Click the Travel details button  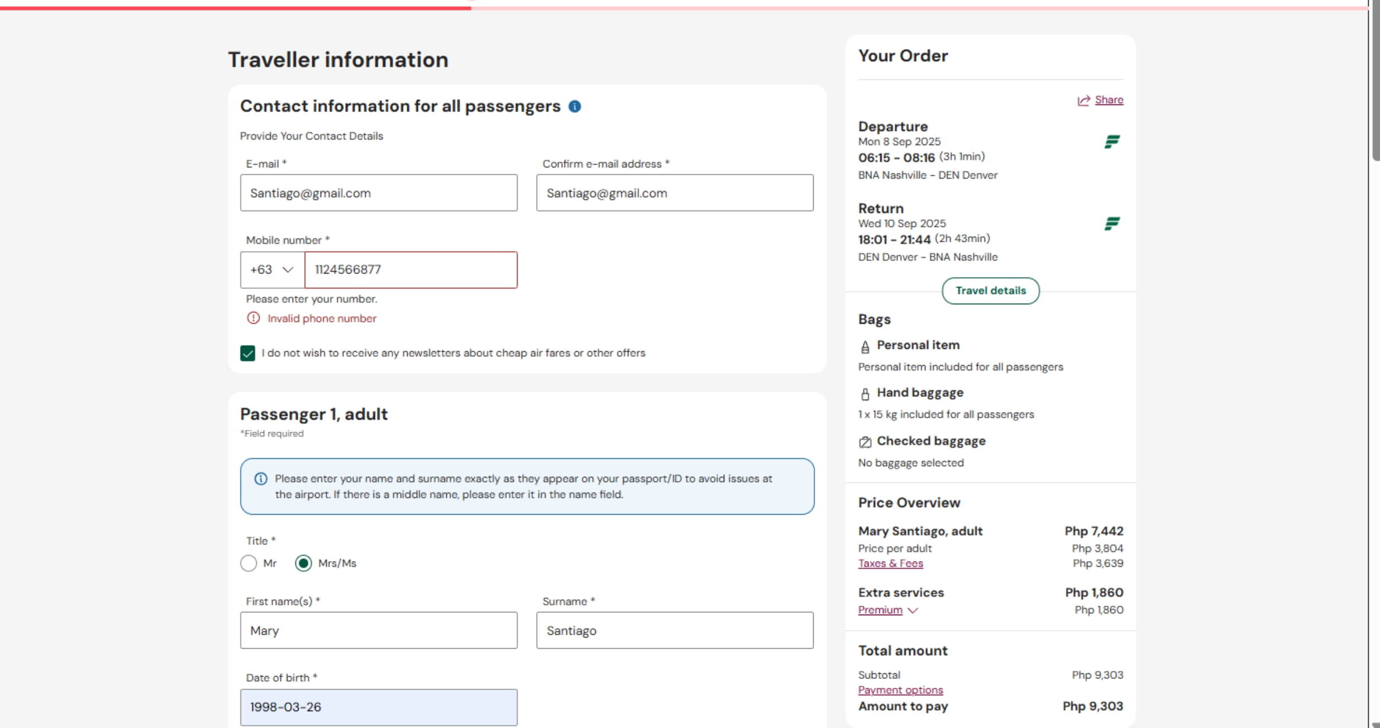point(990,291)
